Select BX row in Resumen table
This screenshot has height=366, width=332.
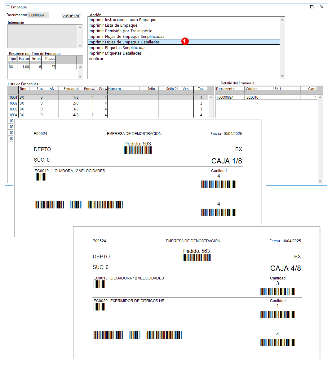[42, 67]
